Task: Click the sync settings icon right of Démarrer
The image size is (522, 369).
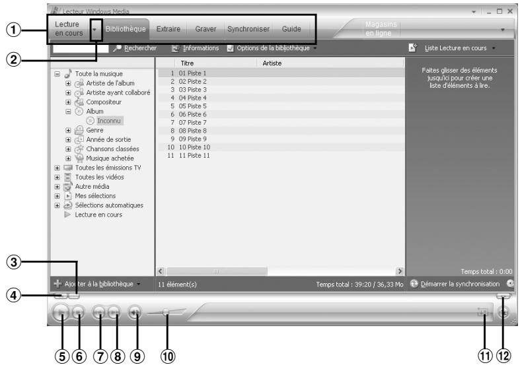Action: pyautogui.click(x=510, y=283)
